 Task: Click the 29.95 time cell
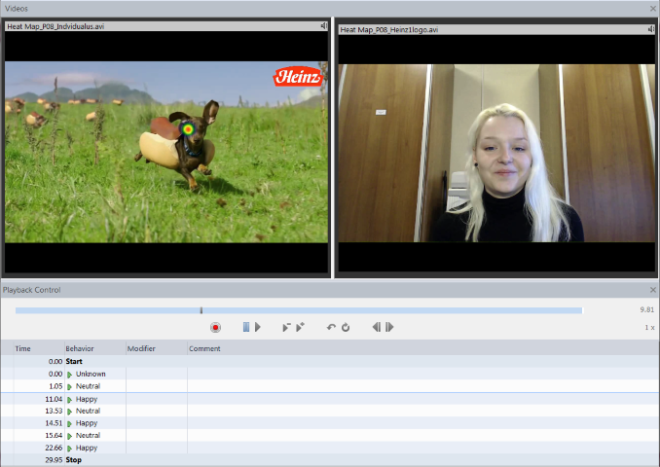tap(54, 460)
